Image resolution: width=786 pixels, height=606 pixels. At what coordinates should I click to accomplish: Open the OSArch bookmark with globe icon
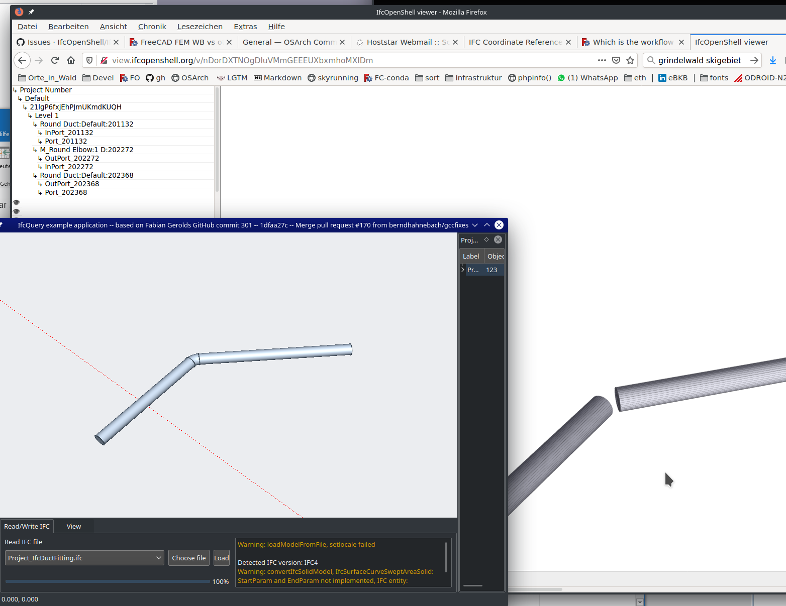[x=190, y=78]
